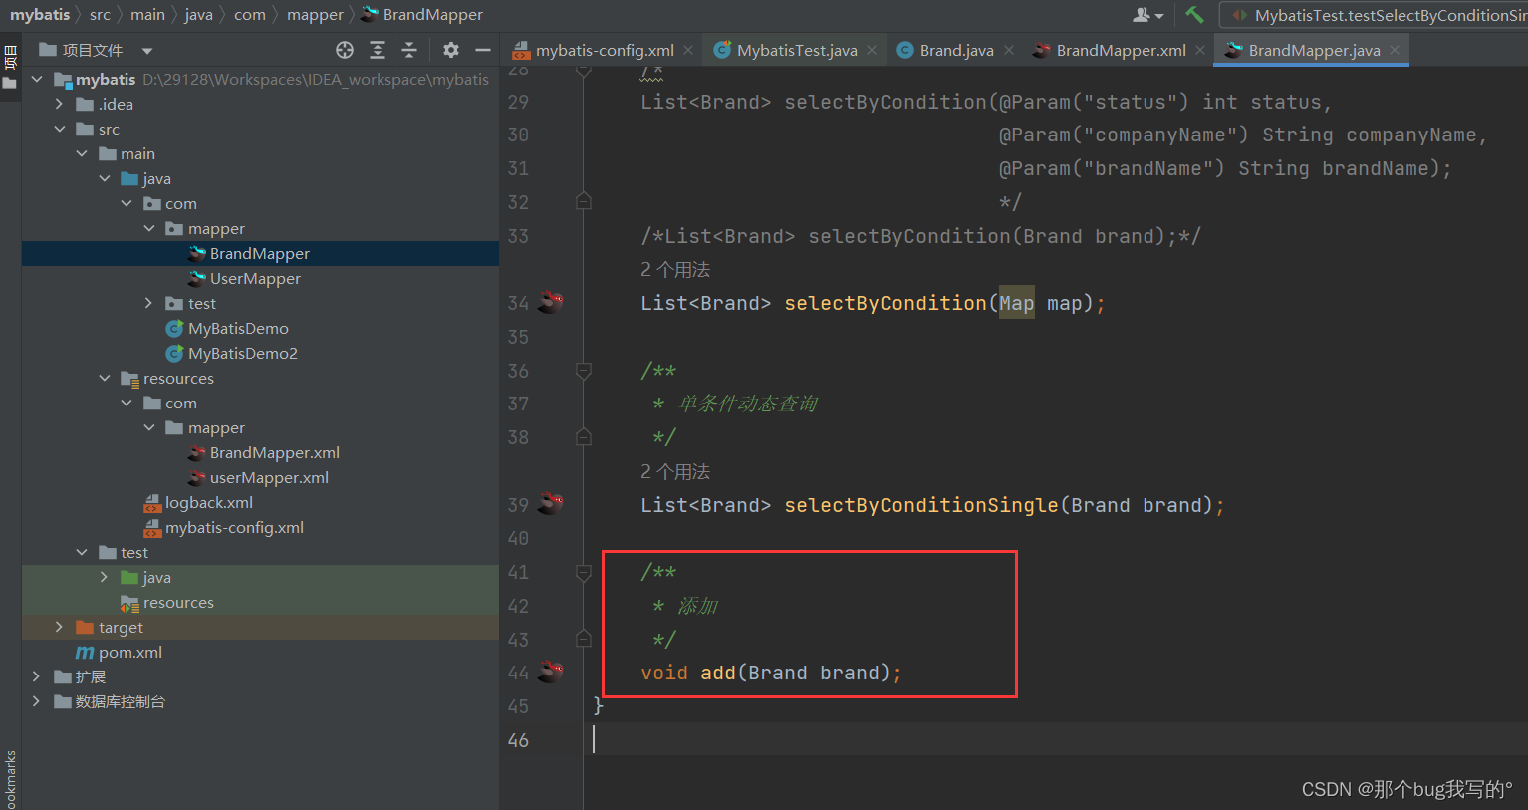Click the Project tool window side button

point(10,67)
